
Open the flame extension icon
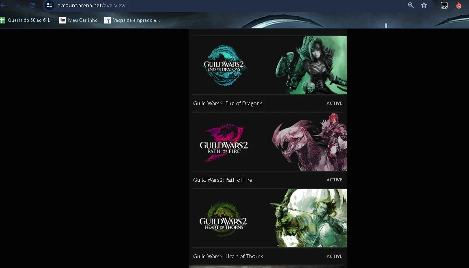click(458, 5)
